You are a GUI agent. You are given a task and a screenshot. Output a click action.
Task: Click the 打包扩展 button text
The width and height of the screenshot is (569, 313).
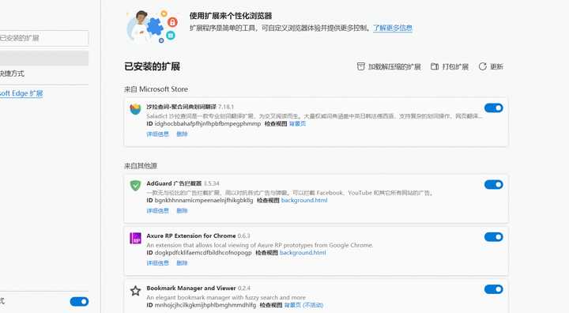pos(455,67)
